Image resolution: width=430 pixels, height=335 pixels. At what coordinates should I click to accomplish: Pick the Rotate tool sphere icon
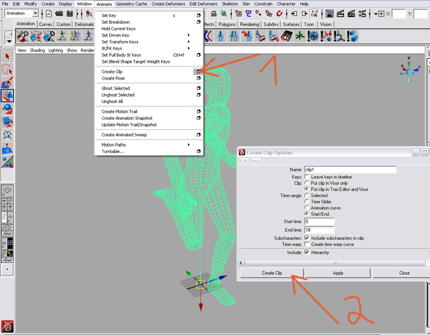(8, 109)
